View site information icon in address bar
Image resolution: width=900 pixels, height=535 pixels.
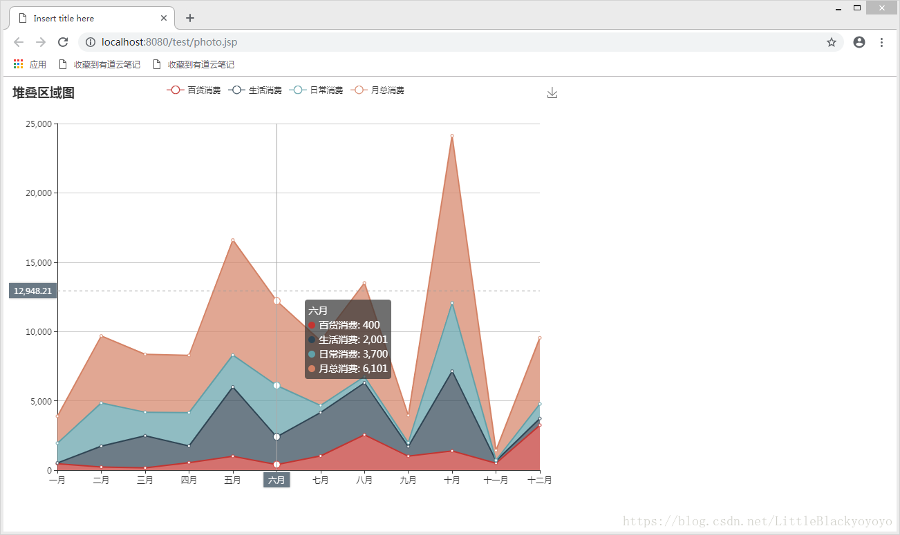click(91, 42)
